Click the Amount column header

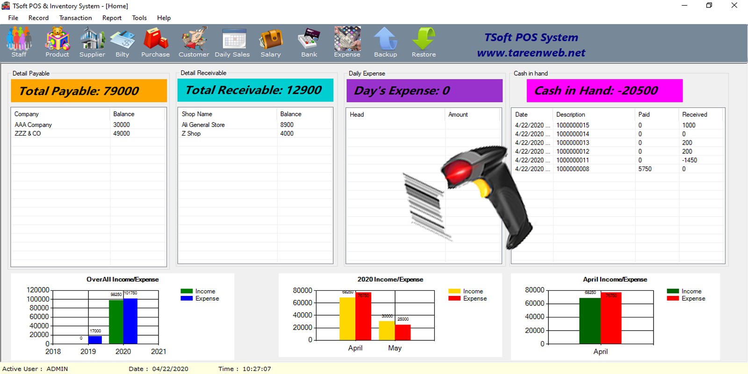coord(473,115)
